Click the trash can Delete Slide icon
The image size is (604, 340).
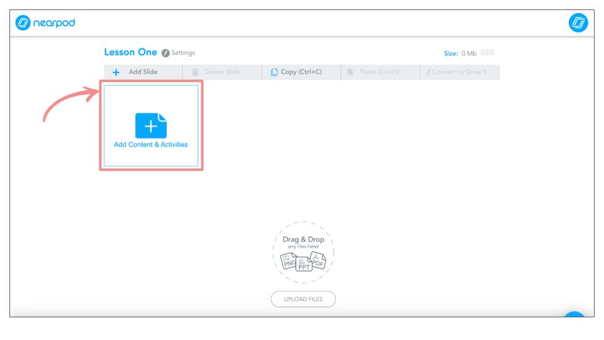(195, 72)
